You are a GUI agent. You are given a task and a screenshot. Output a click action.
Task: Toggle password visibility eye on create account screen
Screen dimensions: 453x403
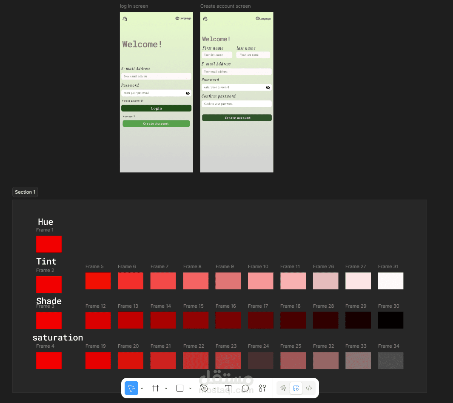(x=268, y=88)
